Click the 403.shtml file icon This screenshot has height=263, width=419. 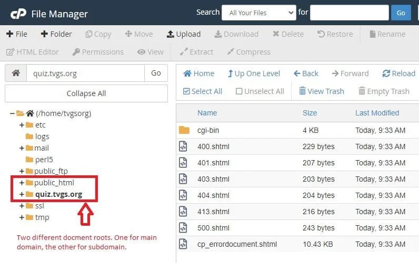pos(183,179)
